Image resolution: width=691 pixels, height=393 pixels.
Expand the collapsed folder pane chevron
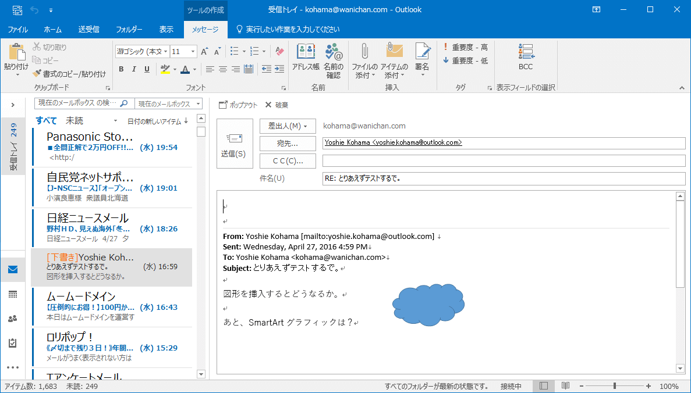coord(13,105)
